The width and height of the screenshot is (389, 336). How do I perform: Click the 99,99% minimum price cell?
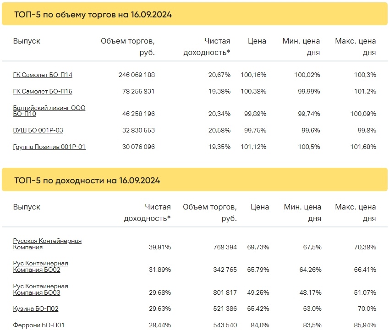pyautogui.click(x=309, y=91)
